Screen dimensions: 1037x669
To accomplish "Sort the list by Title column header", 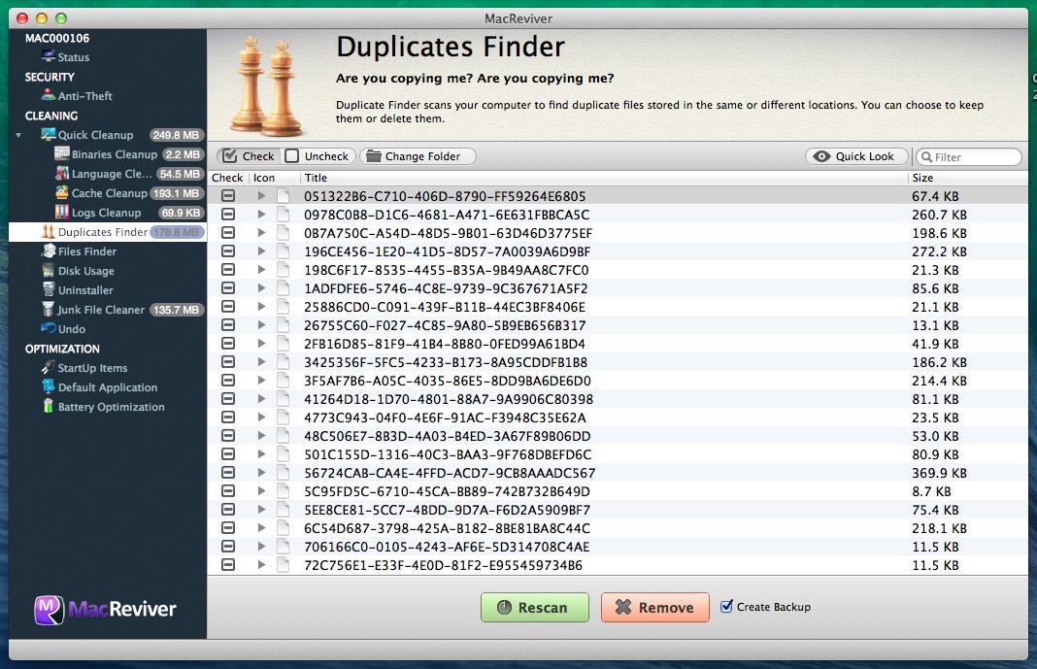I will 604,178.
